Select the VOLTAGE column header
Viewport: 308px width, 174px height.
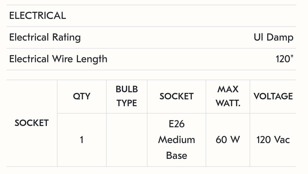pyautogui.click(x=273, y=96)
